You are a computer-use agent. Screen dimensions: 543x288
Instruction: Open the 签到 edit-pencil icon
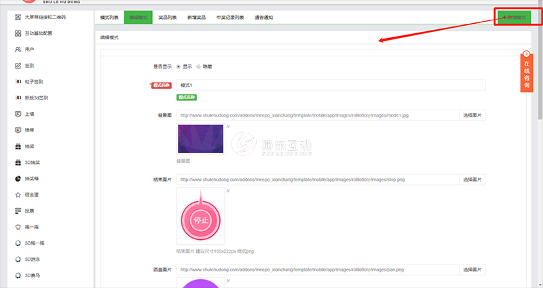pos(18,66)
